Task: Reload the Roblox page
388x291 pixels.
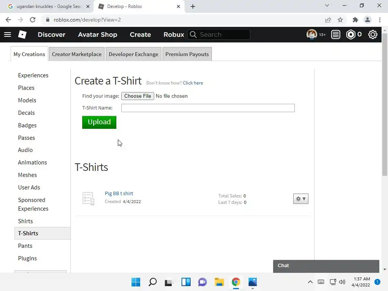Action: click(x=33, y=20)
